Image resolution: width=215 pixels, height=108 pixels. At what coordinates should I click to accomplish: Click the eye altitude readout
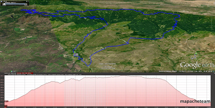click(208, 71)
